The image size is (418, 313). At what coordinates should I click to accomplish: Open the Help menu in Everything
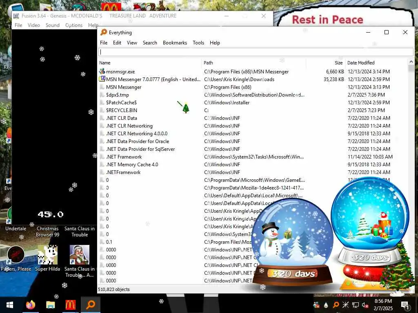coord(215,42)
